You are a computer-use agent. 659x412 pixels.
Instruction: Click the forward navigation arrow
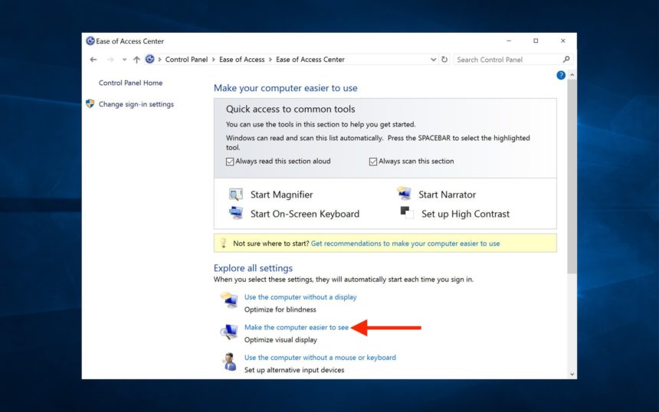110,60
